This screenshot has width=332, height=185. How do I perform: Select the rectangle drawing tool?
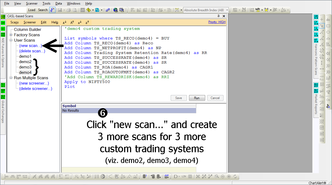click(x=328, y=26)
